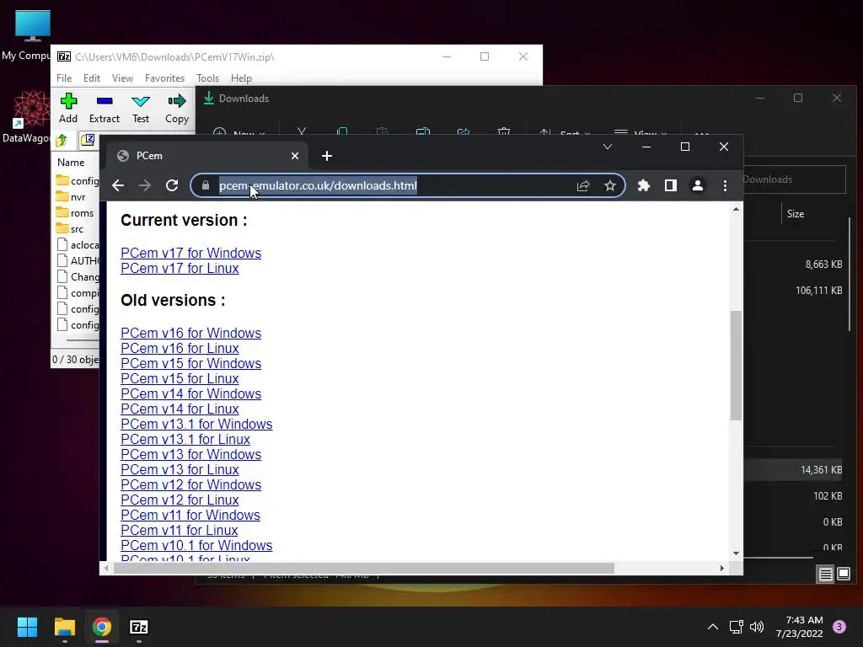Image resolution: width=863 pixels, height=647 pixels.
Task: Go forward in Chrome
Action: 145,185
